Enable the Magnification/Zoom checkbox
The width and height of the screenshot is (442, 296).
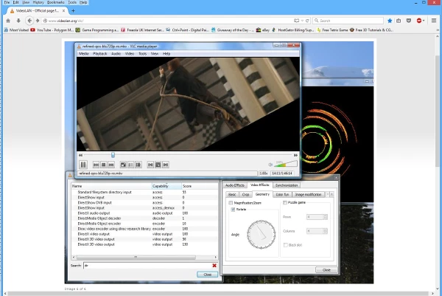[231, 203]
